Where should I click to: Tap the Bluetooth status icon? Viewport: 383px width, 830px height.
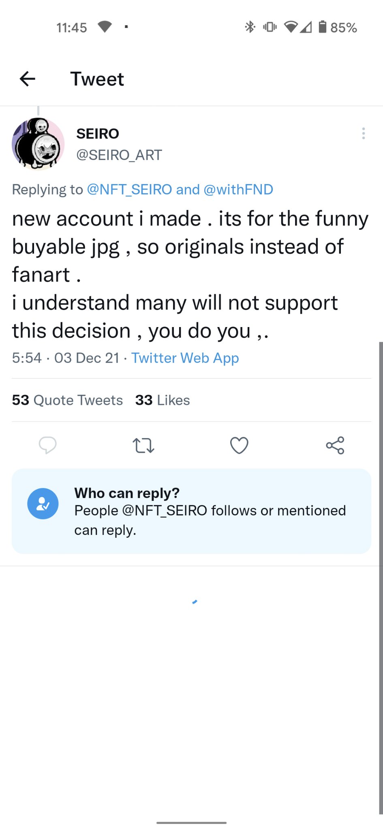[x=250, y=27]
